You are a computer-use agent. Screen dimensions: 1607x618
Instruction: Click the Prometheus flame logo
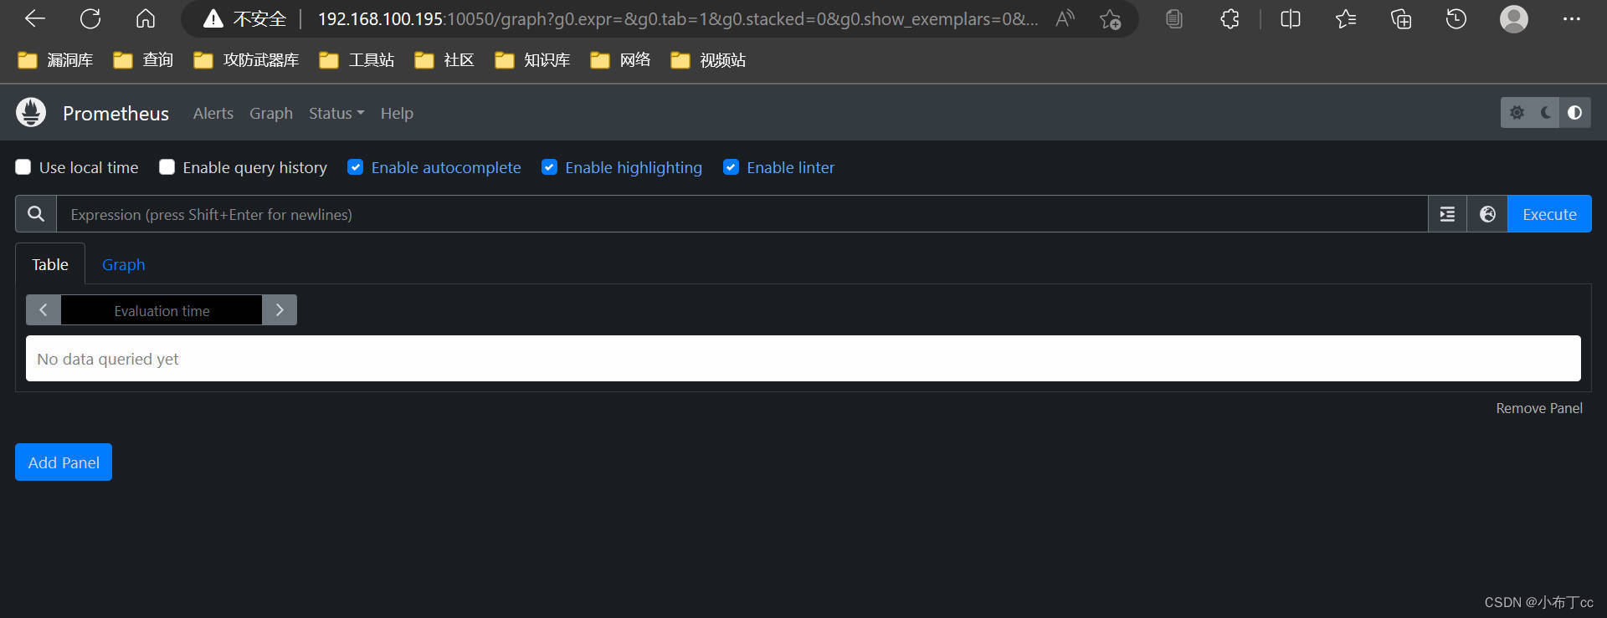[x=31, y=112]
